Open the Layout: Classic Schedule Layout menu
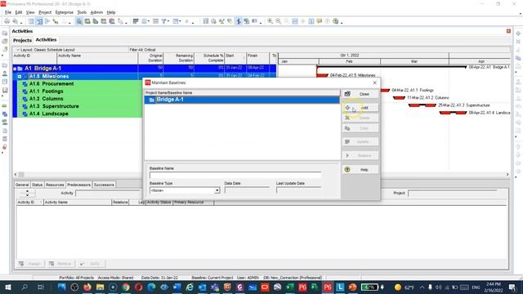This screenshot has width=523, height=294. point(47,50)
